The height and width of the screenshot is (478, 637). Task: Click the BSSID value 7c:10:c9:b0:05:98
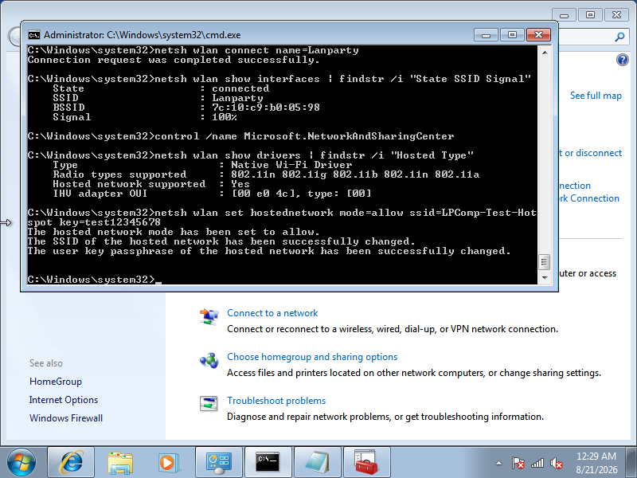266,108
